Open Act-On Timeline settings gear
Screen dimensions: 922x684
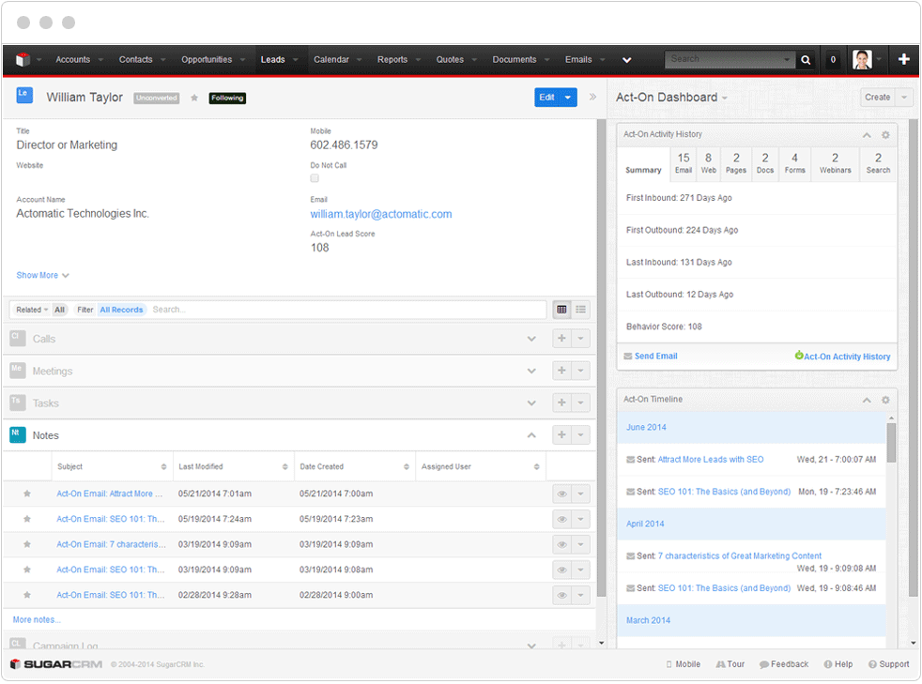[x=885, y=401]
